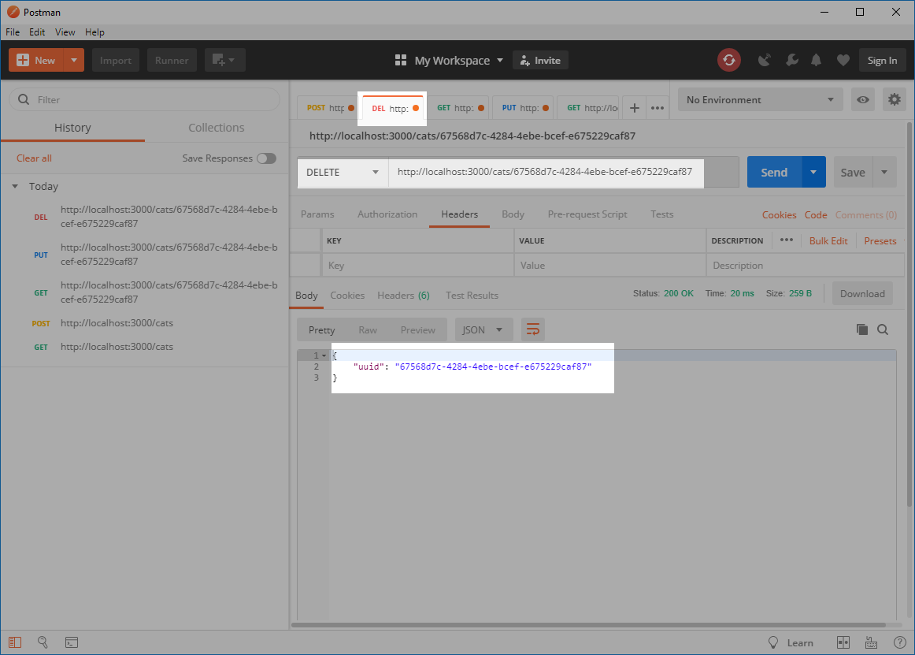Open the No Environment selector

tap(761, 100)
